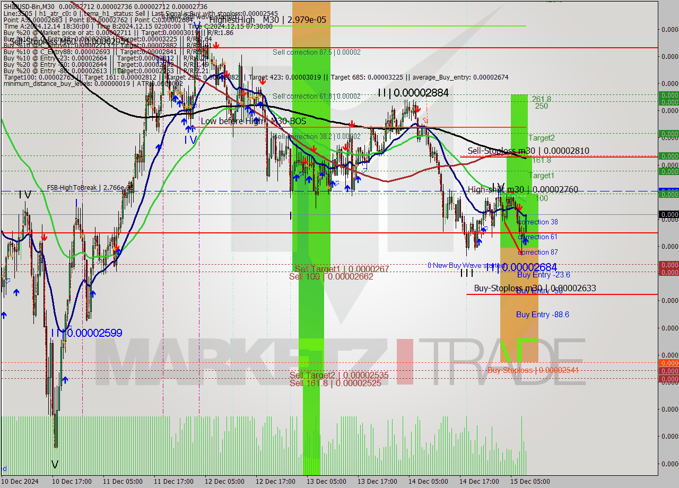The width and height of the screenshot is (679, 488).
Task: Click the 'Sell 161.8 | 0.00002525' label
Action: point(335,382)
